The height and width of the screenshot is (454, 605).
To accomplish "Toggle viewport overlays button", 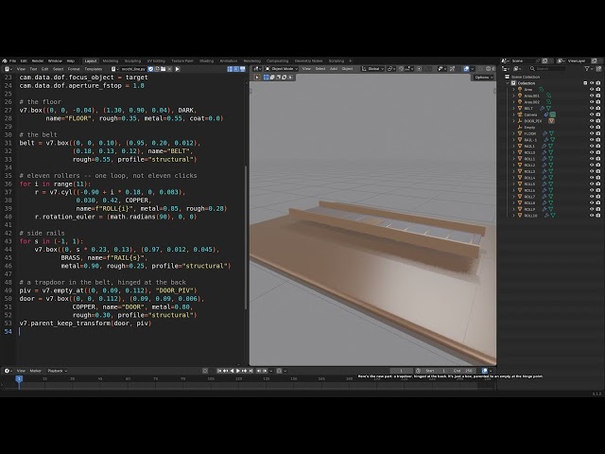I will pyautogui.click(x=466, y=69).
